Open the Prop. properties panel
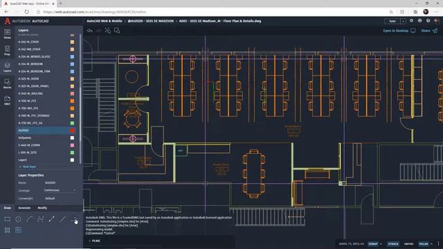The image size is (443, 249). tap(8, 50)
